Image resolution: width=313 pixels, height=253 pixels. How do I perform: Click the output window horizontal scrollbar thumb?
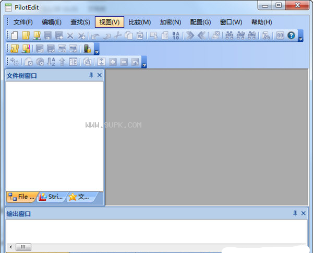coord(23,247)
